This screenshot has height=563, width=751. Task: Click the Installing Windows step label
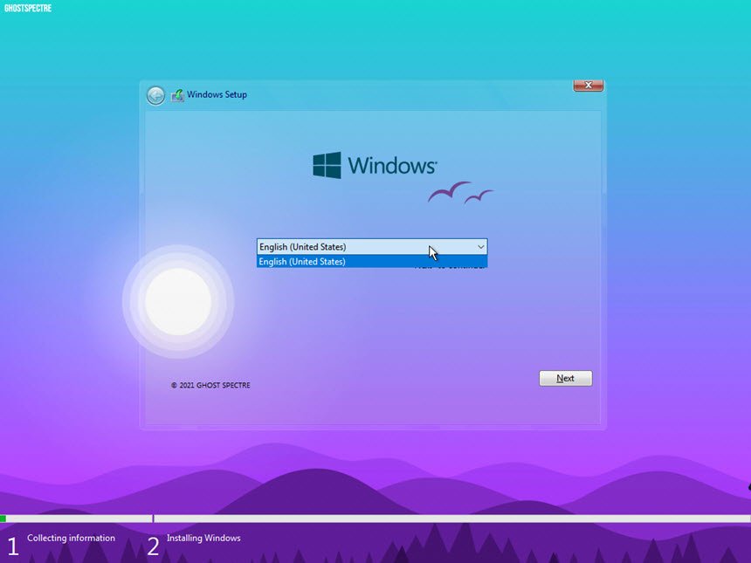(203, 538)
